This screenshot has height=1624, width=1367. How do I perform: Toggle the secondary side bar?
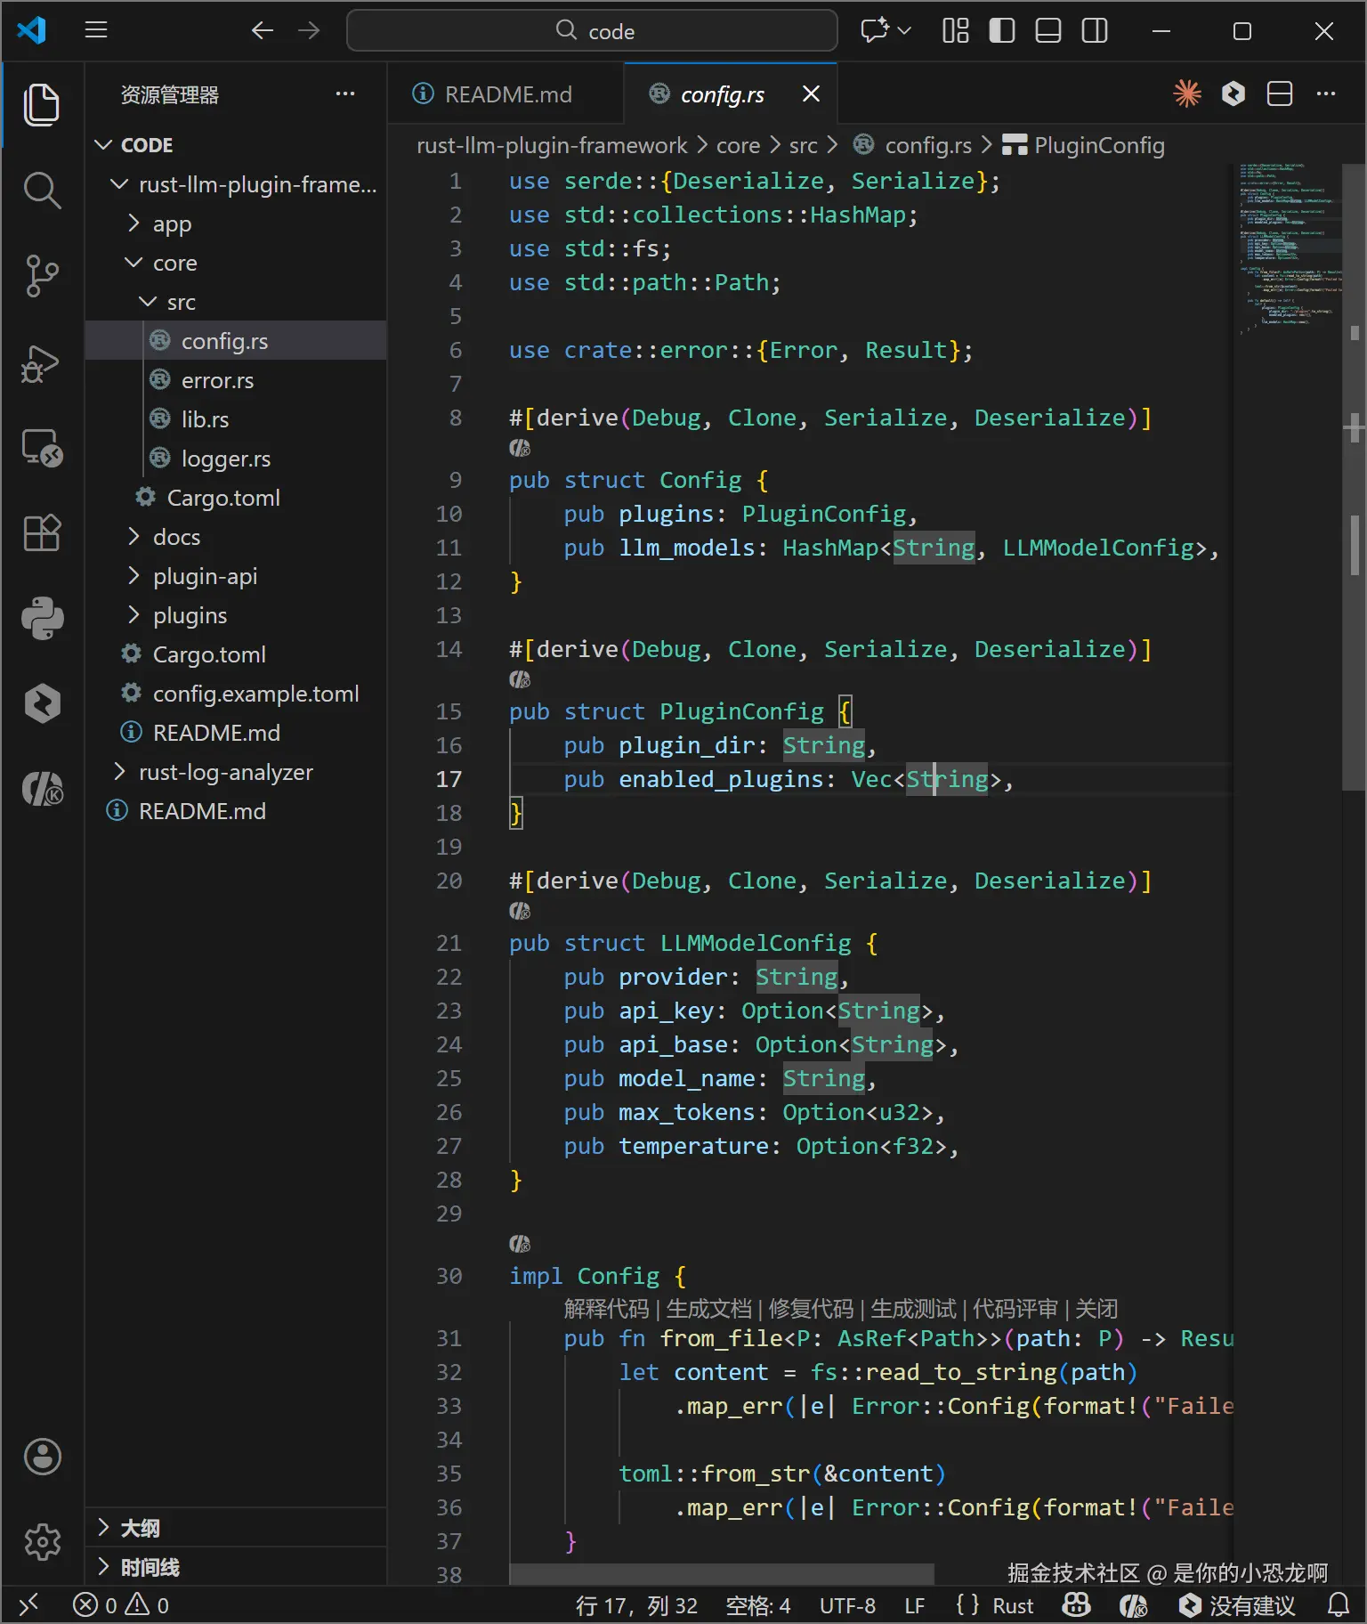[1095, 30]
